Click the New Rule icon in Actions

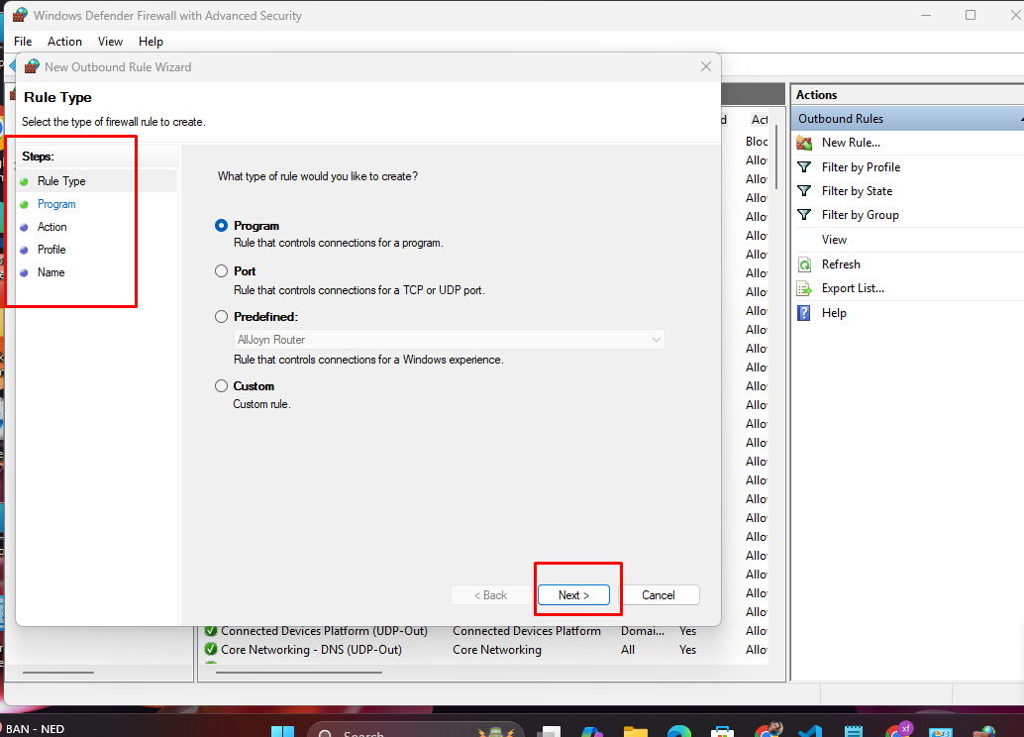804,143
